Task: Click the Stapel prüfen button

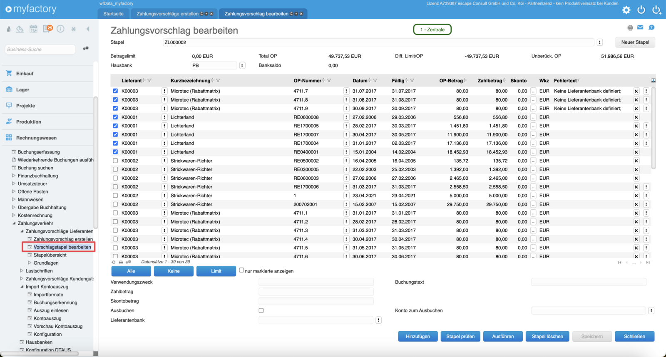Action: tap(460, 336)
